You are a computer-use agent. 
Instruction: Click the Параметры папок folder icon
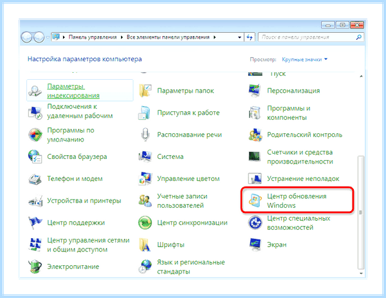(145, 91)
